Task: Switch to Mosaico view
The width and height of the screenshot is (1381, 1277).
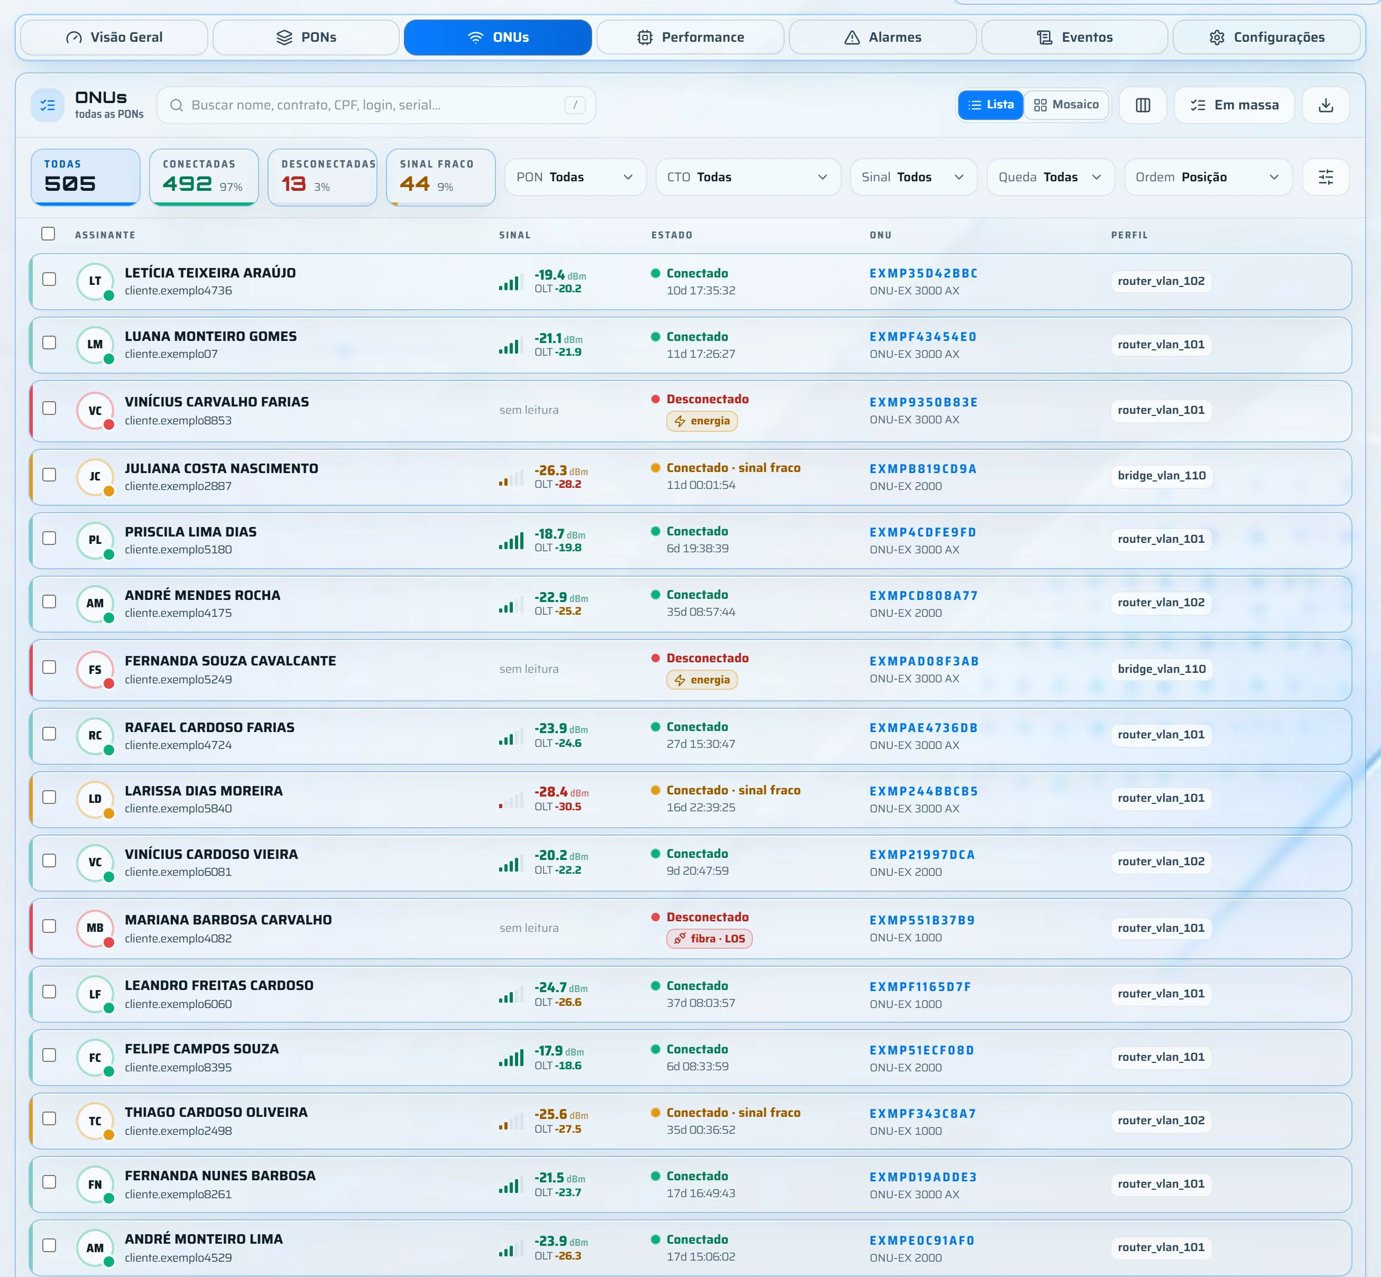Action: (x=1066, y=105)
